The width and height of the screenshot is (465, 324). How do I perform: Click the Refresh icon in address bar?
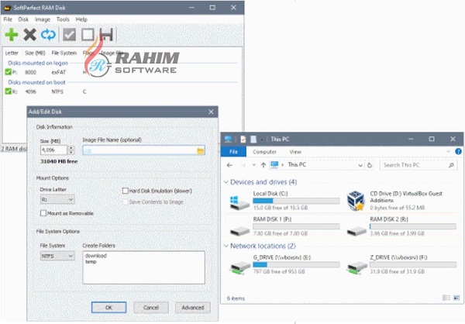point(370,165)
